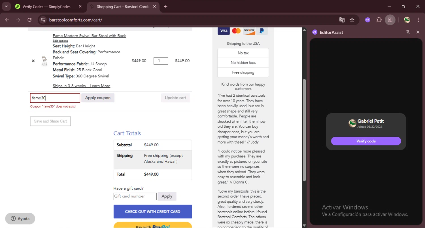Open Fame Modern Swivel Bar Stool link
The image size is (425, 228).
(x=89, y=36)
